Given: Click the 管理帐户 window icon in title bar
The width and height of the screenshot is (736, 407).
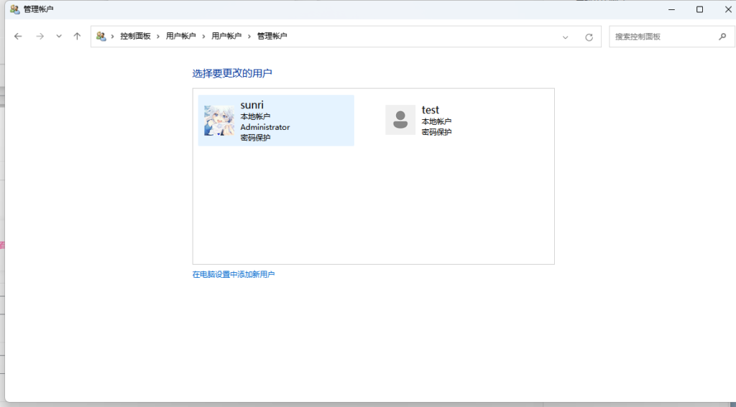Looking at the screenshot, I should 14,9.
